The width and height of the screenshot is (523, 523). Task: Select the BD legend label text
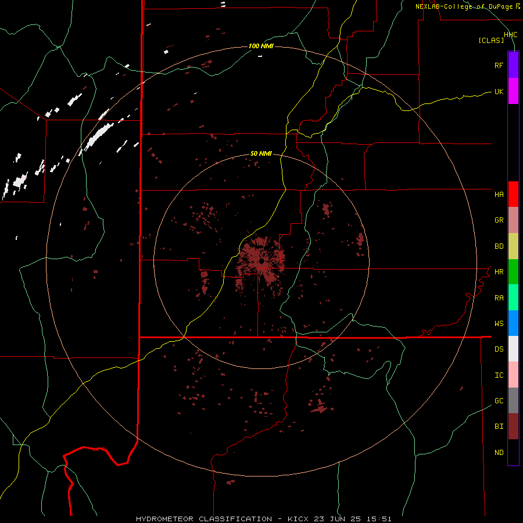pyautogui.click(x=499, y=246)
